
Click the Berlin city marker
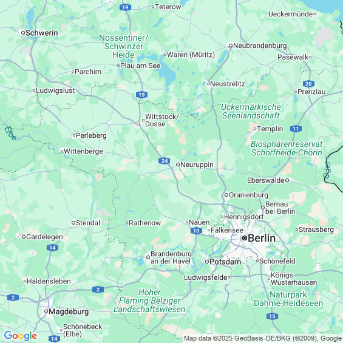pos(245,238)
